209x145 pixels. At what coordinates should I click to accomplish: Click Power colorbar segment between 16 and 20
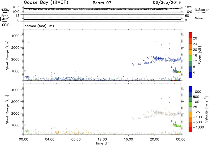click(190, 52)
